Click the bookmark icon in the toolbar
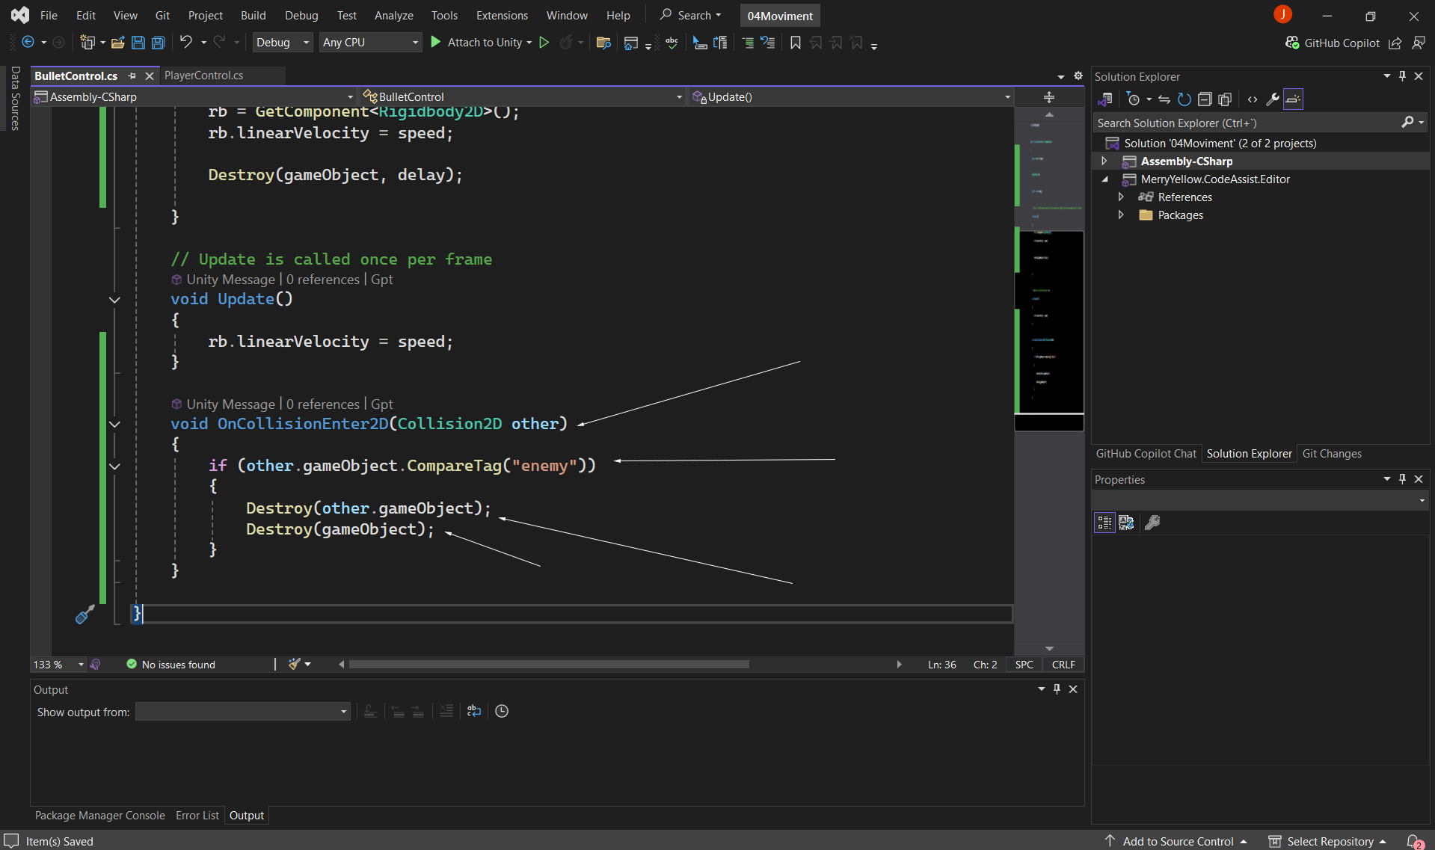1435x850 pixels. click(x=795, y=43)
